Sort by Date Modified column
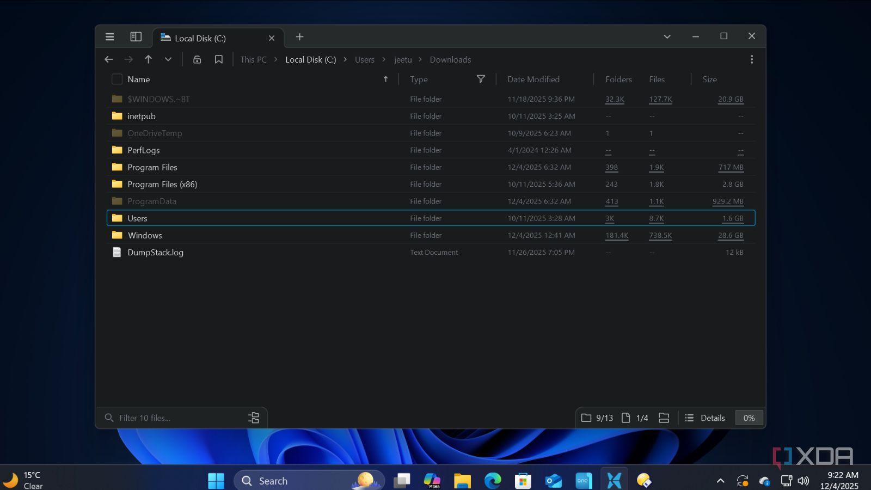The image size is (871, 490). 533,79
